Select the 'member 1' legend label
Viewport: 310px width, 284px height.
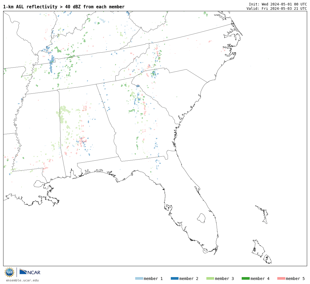tap(153, 279)
